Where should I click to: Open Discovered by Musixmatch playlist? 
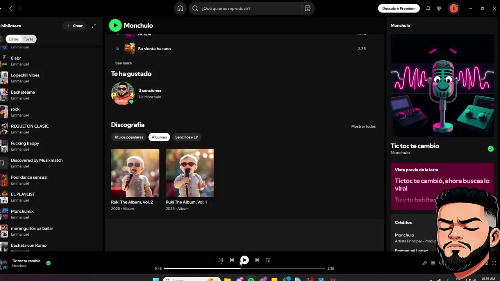pyautogui.click(x=51, y=163)
